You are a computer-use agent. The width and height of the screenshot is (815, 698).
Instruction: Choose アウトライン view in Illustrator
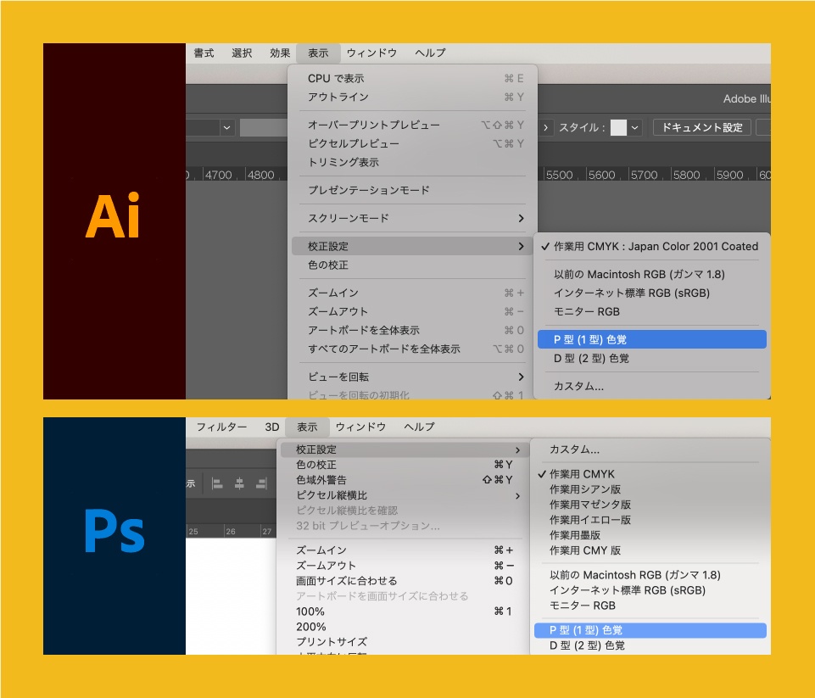(412, 98)
